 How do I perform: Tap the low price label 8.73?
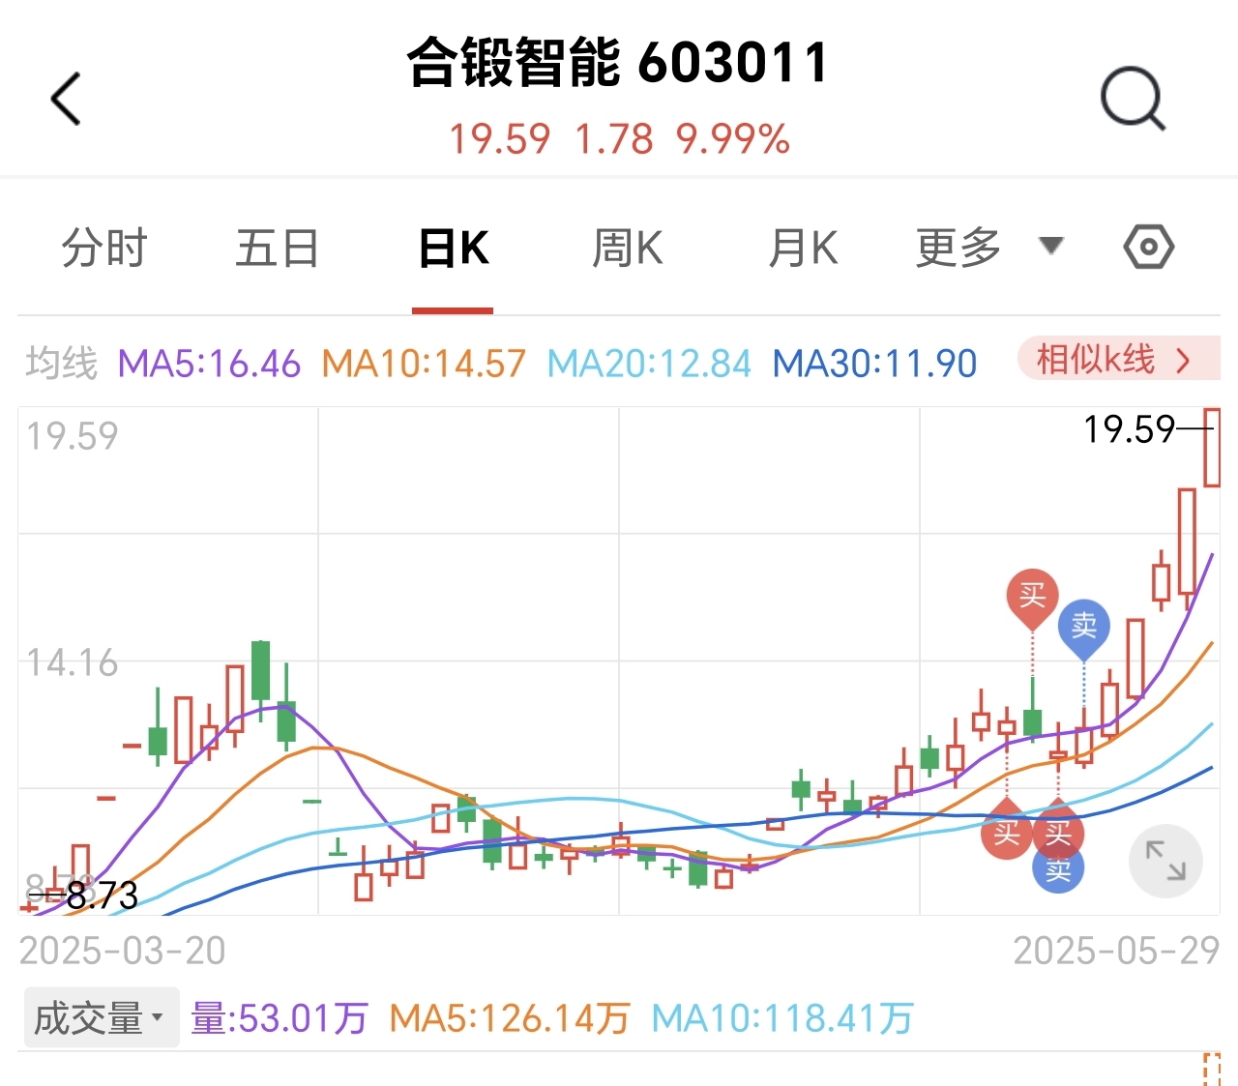click(102, 895)
